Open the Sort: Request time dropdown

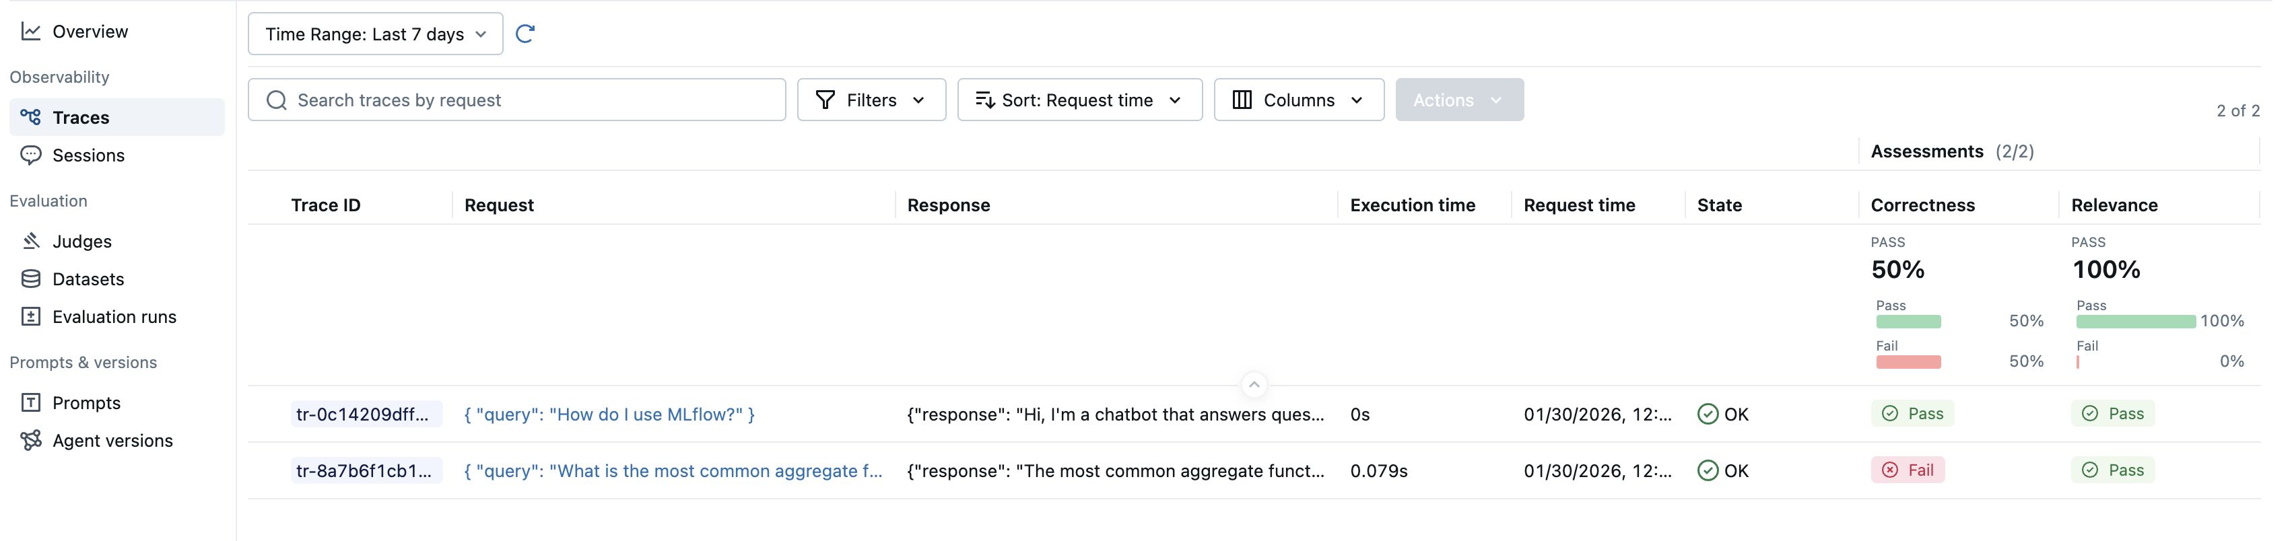(x=1079, y=100)
